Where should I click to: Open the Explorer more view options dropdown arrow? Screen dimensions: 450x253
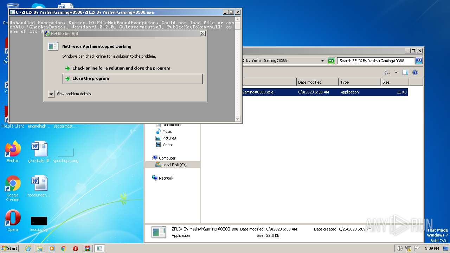pyautogui.click(x=396, y=72)
